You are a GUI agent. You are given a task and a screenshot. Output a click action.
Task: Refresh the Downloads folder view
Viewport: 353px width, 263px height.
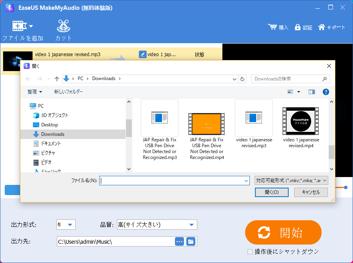tap(242, 79)
